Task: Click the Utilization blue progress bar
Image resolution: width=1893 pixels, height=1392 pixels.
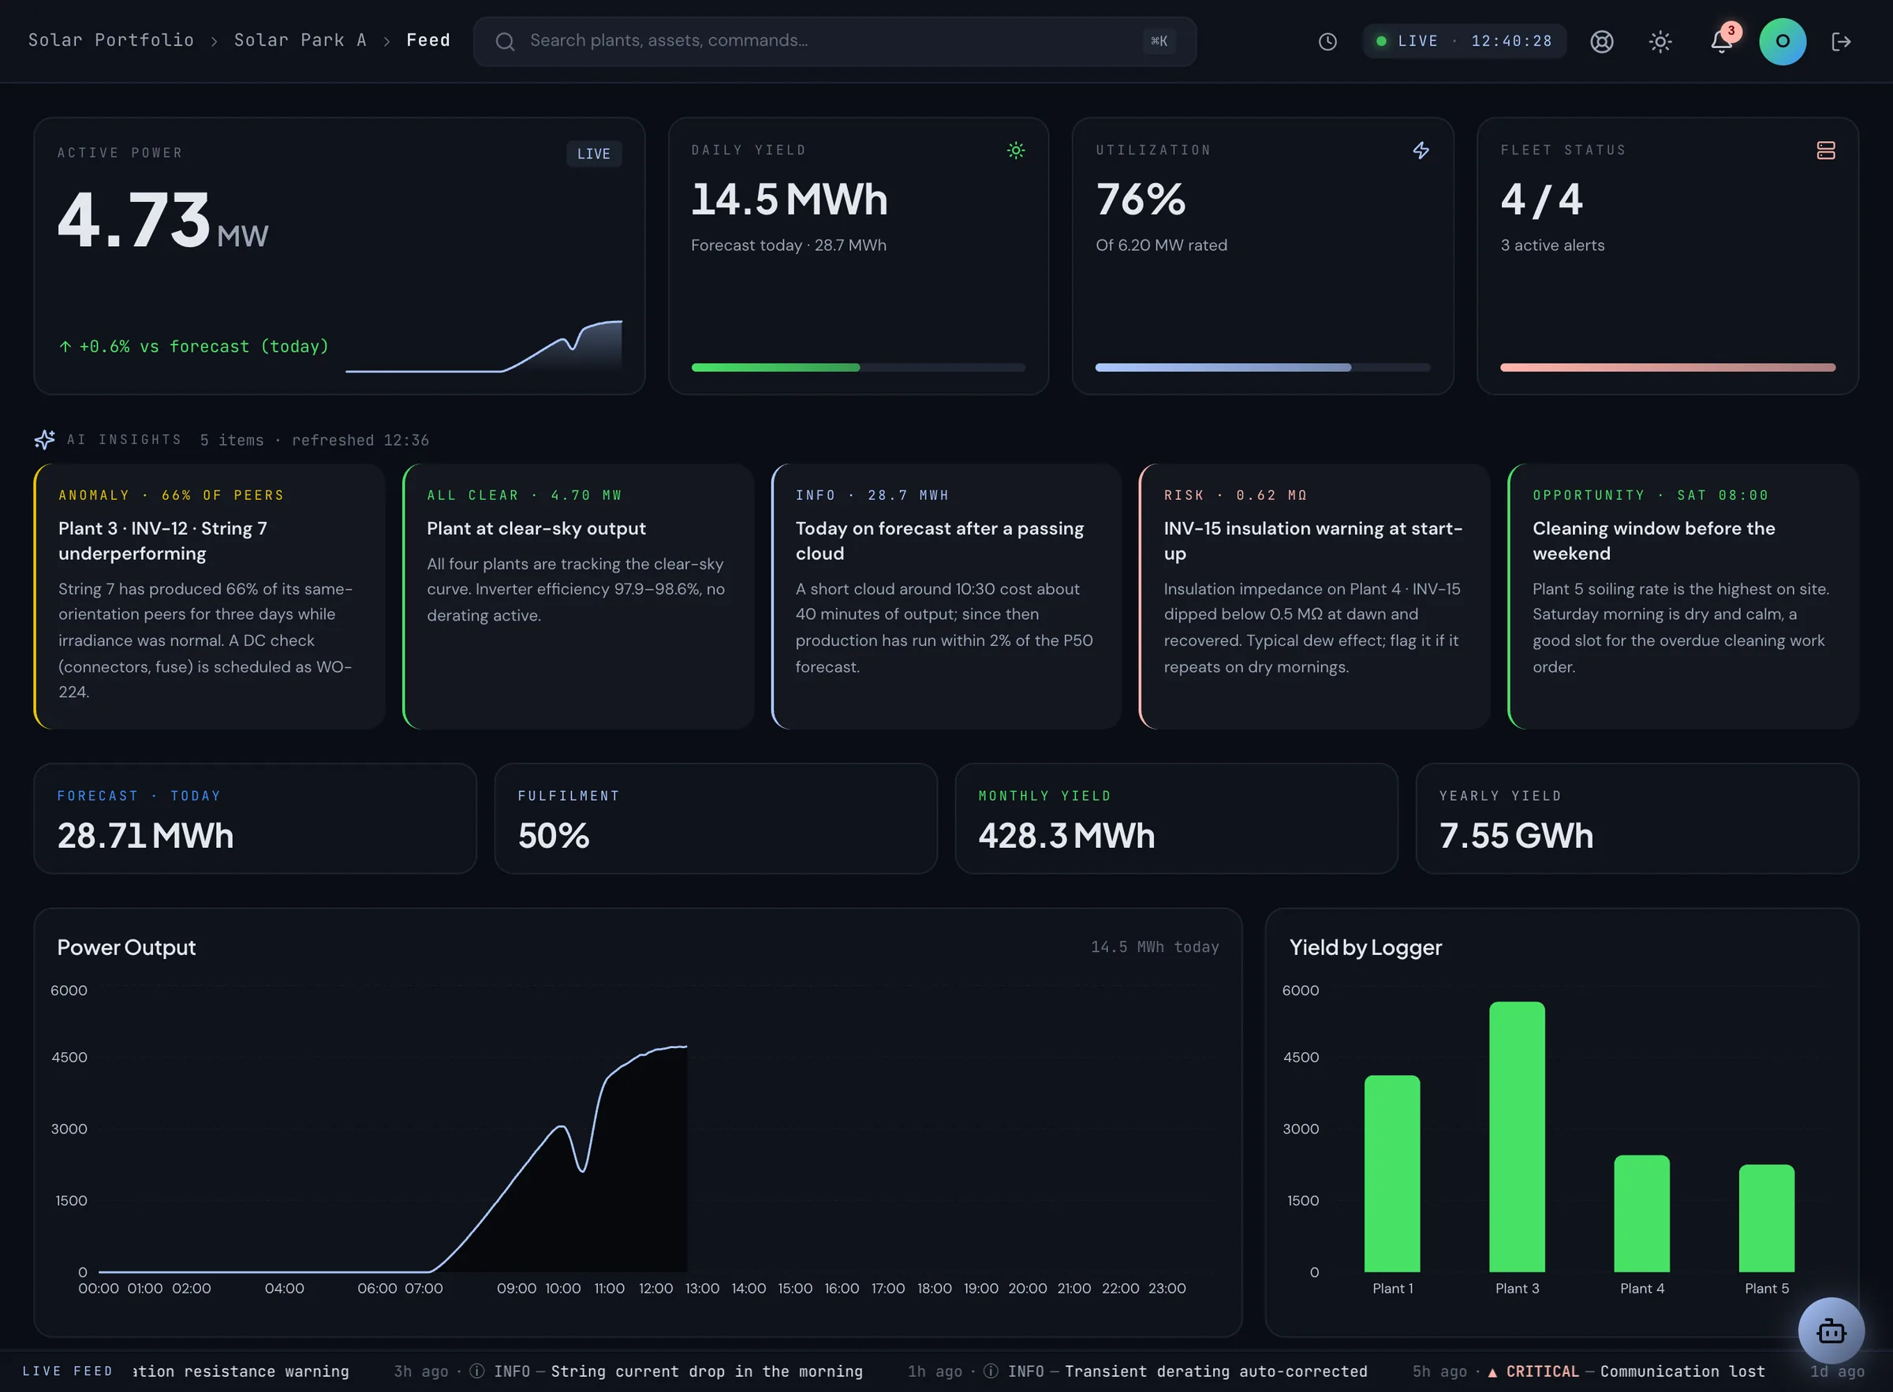Action: [x=1262, y=368]
